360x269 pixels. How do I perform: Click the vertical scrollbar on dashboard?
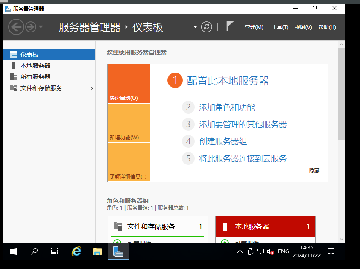tap(341, 94)
